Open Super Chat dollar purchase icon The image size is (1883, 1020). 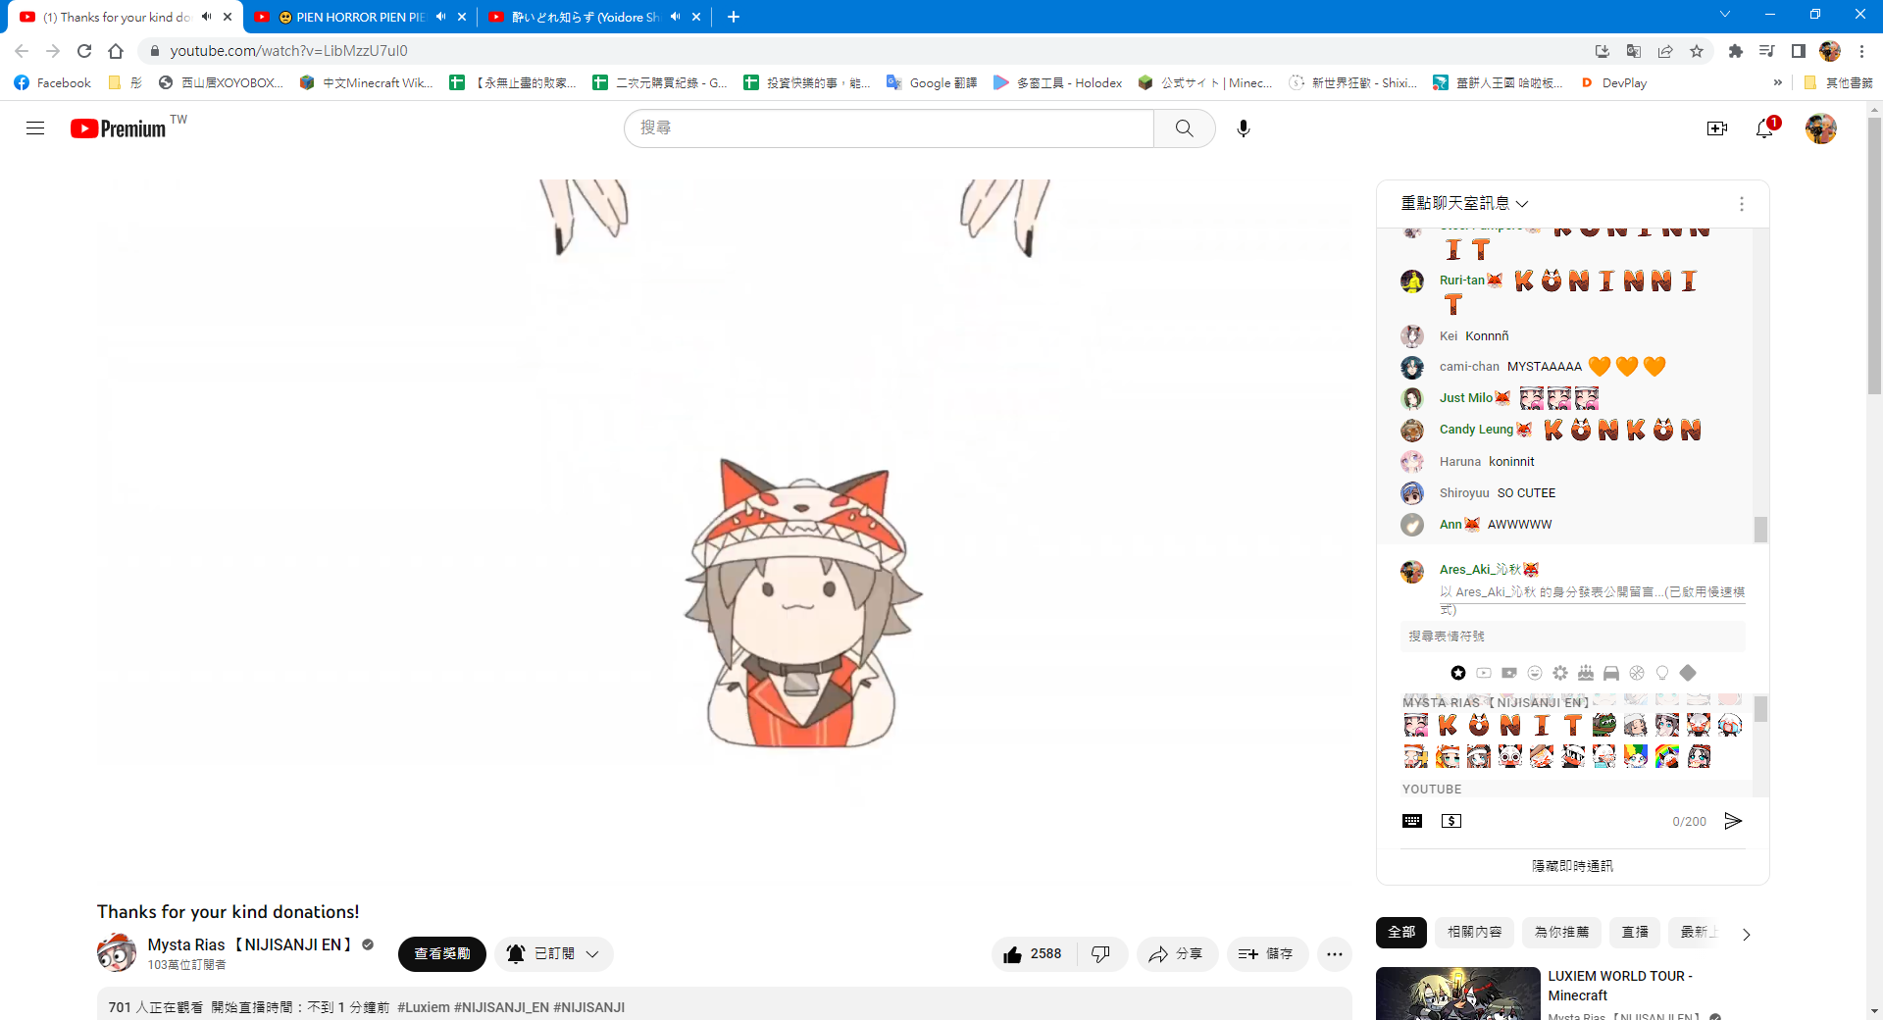1451,821
